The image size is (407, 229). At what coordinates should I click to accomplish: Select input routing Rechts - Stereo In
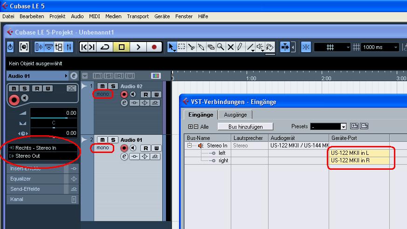43,148
